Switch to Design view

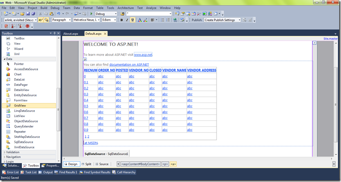pos(71,164)
